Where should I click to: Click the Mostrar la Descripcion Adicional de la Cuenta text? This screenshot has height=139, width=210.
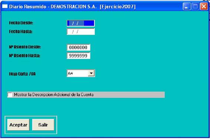click(x=54, y=95)
